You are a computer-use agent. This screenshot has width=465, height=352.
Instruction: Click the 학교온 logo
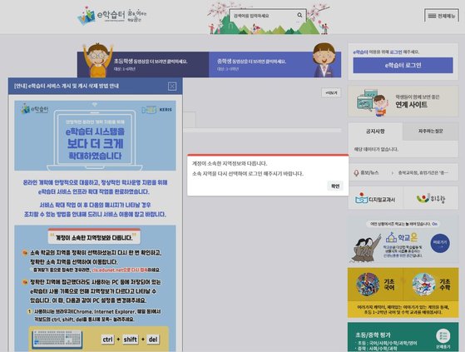[x=402, y=237]
